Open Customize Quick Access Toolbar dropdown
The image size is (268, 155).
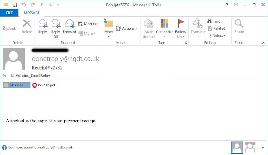(58, 5)
